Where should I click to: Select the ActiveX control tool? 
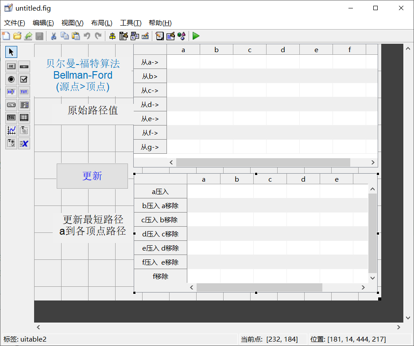[23, 143]
